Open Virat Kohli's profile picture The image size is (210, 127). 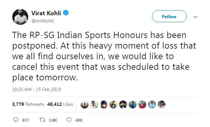click(x=20, y=17)
